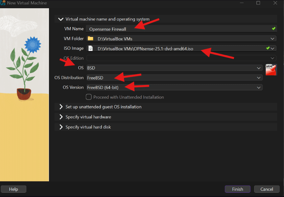Open OS Version dropdown showing FreeBSD (64-bit)
284x197 pixels.
(259, 88)
